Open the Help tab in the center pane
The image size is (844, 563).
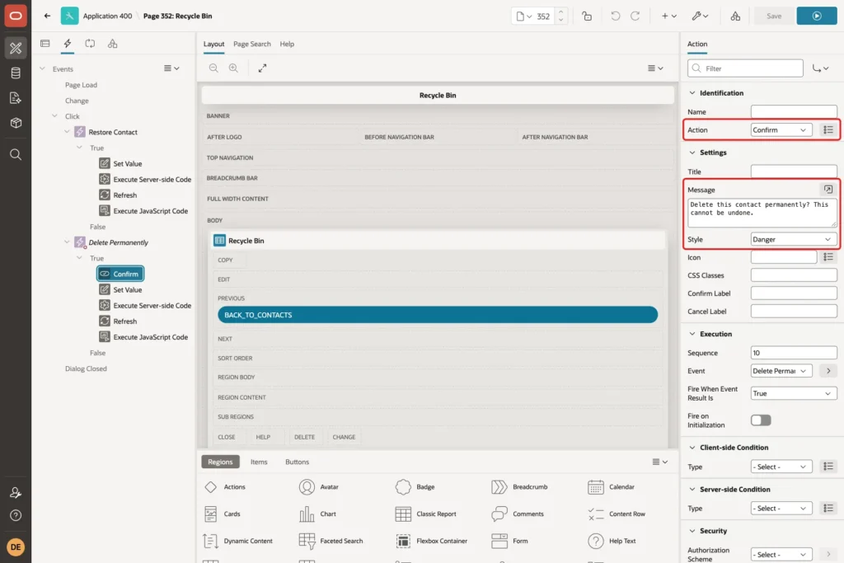(287, 44)
